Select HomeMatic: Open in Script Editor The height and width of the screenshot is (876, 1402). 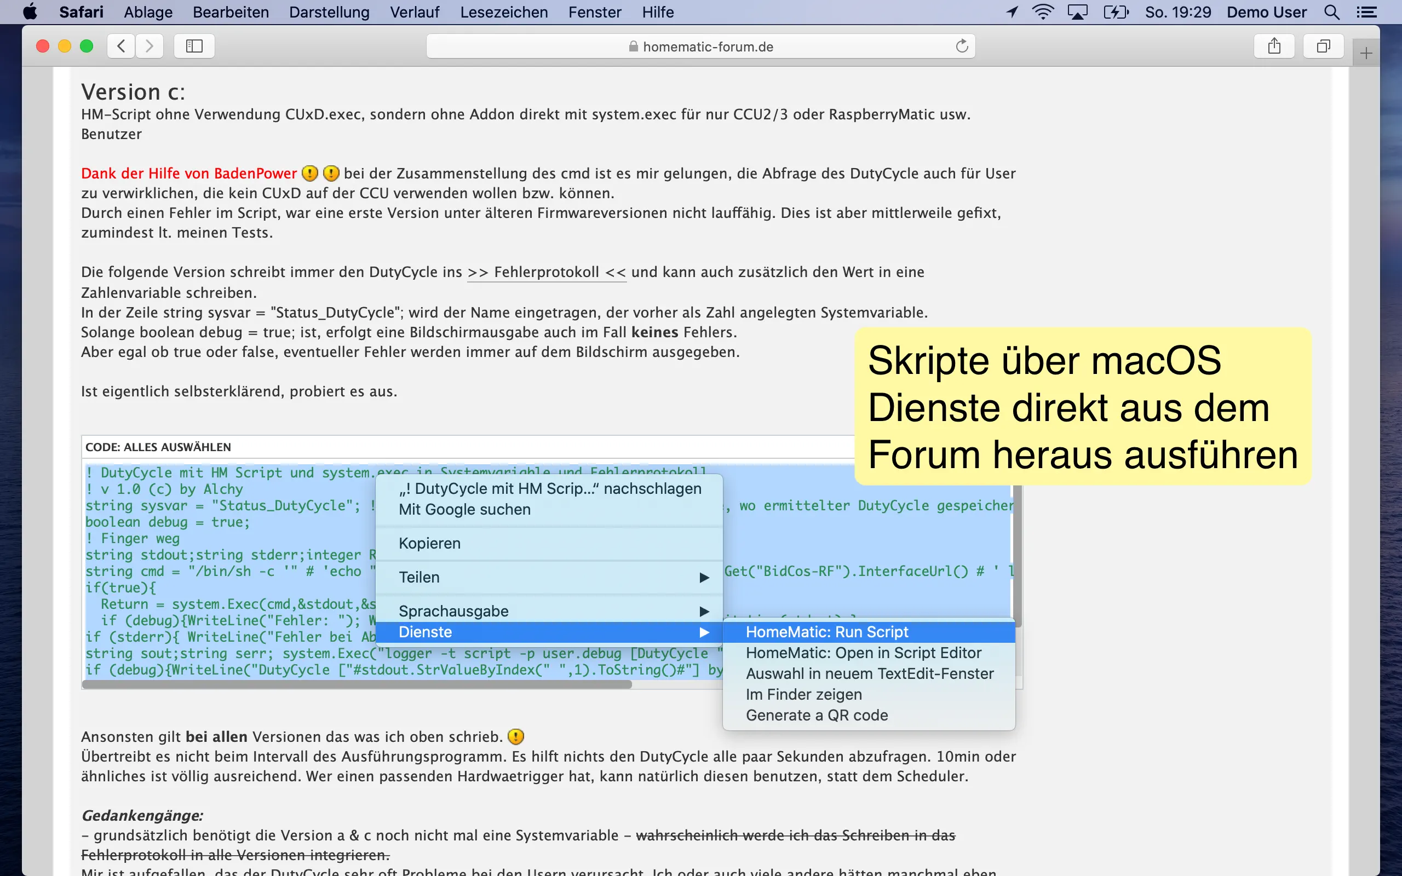(x=863, y=653)
